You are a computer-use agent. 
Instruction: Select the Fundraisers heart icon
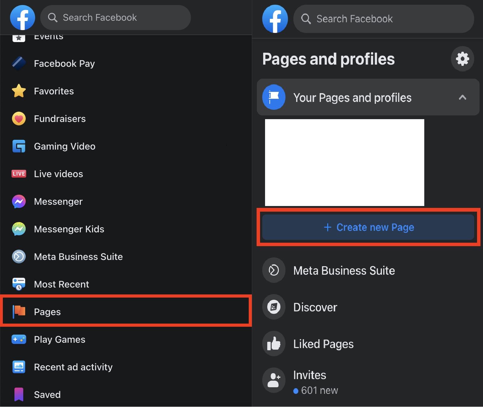[x=19, y=119]
